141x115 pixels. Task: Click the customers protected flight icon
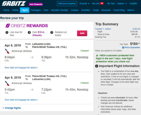tap(97, 56)
